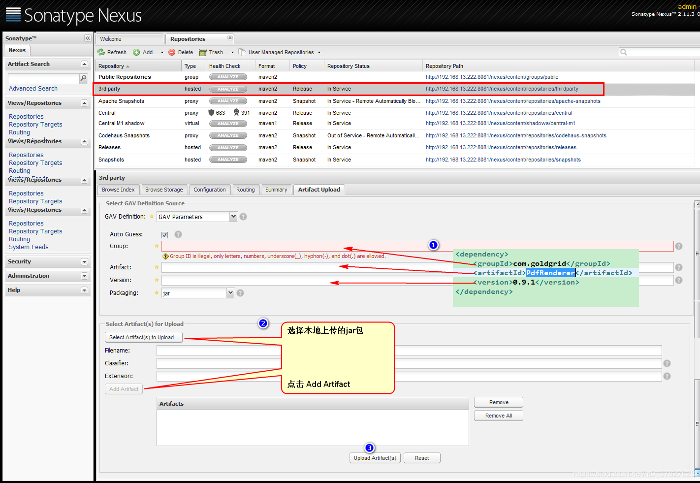700x483 pixels.
Task: Click Select Artifact(s) to Upload button
Action: [144, 337]
